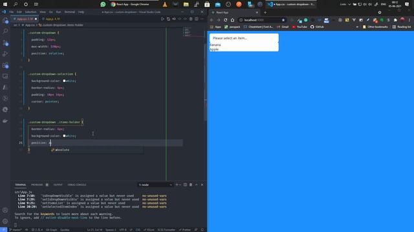
Task: Open the Help menu in VS Code
Action: pos(81,12)
